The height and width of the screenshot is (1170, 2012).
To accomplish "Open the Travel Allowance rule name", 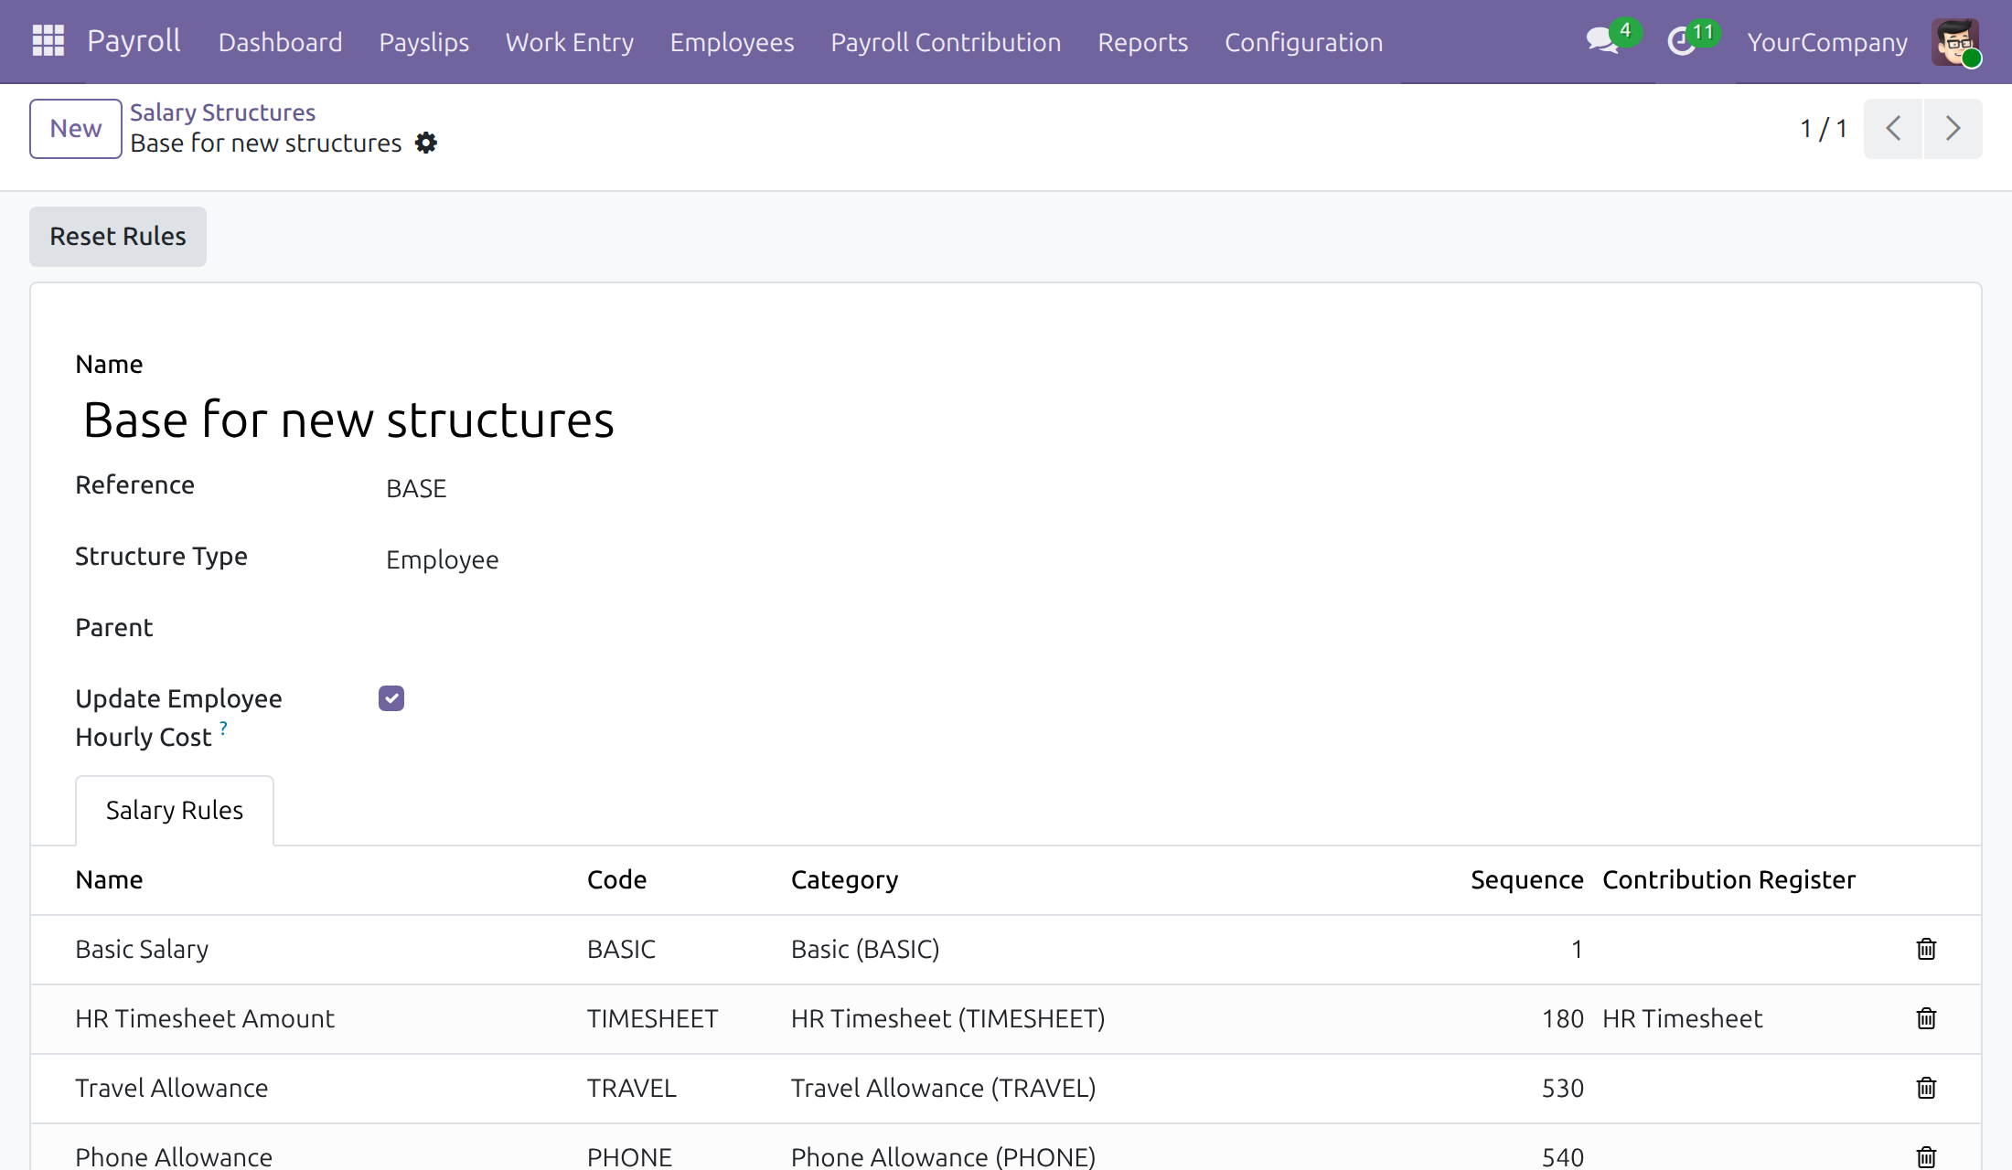I will click(x=171, y=1088).
